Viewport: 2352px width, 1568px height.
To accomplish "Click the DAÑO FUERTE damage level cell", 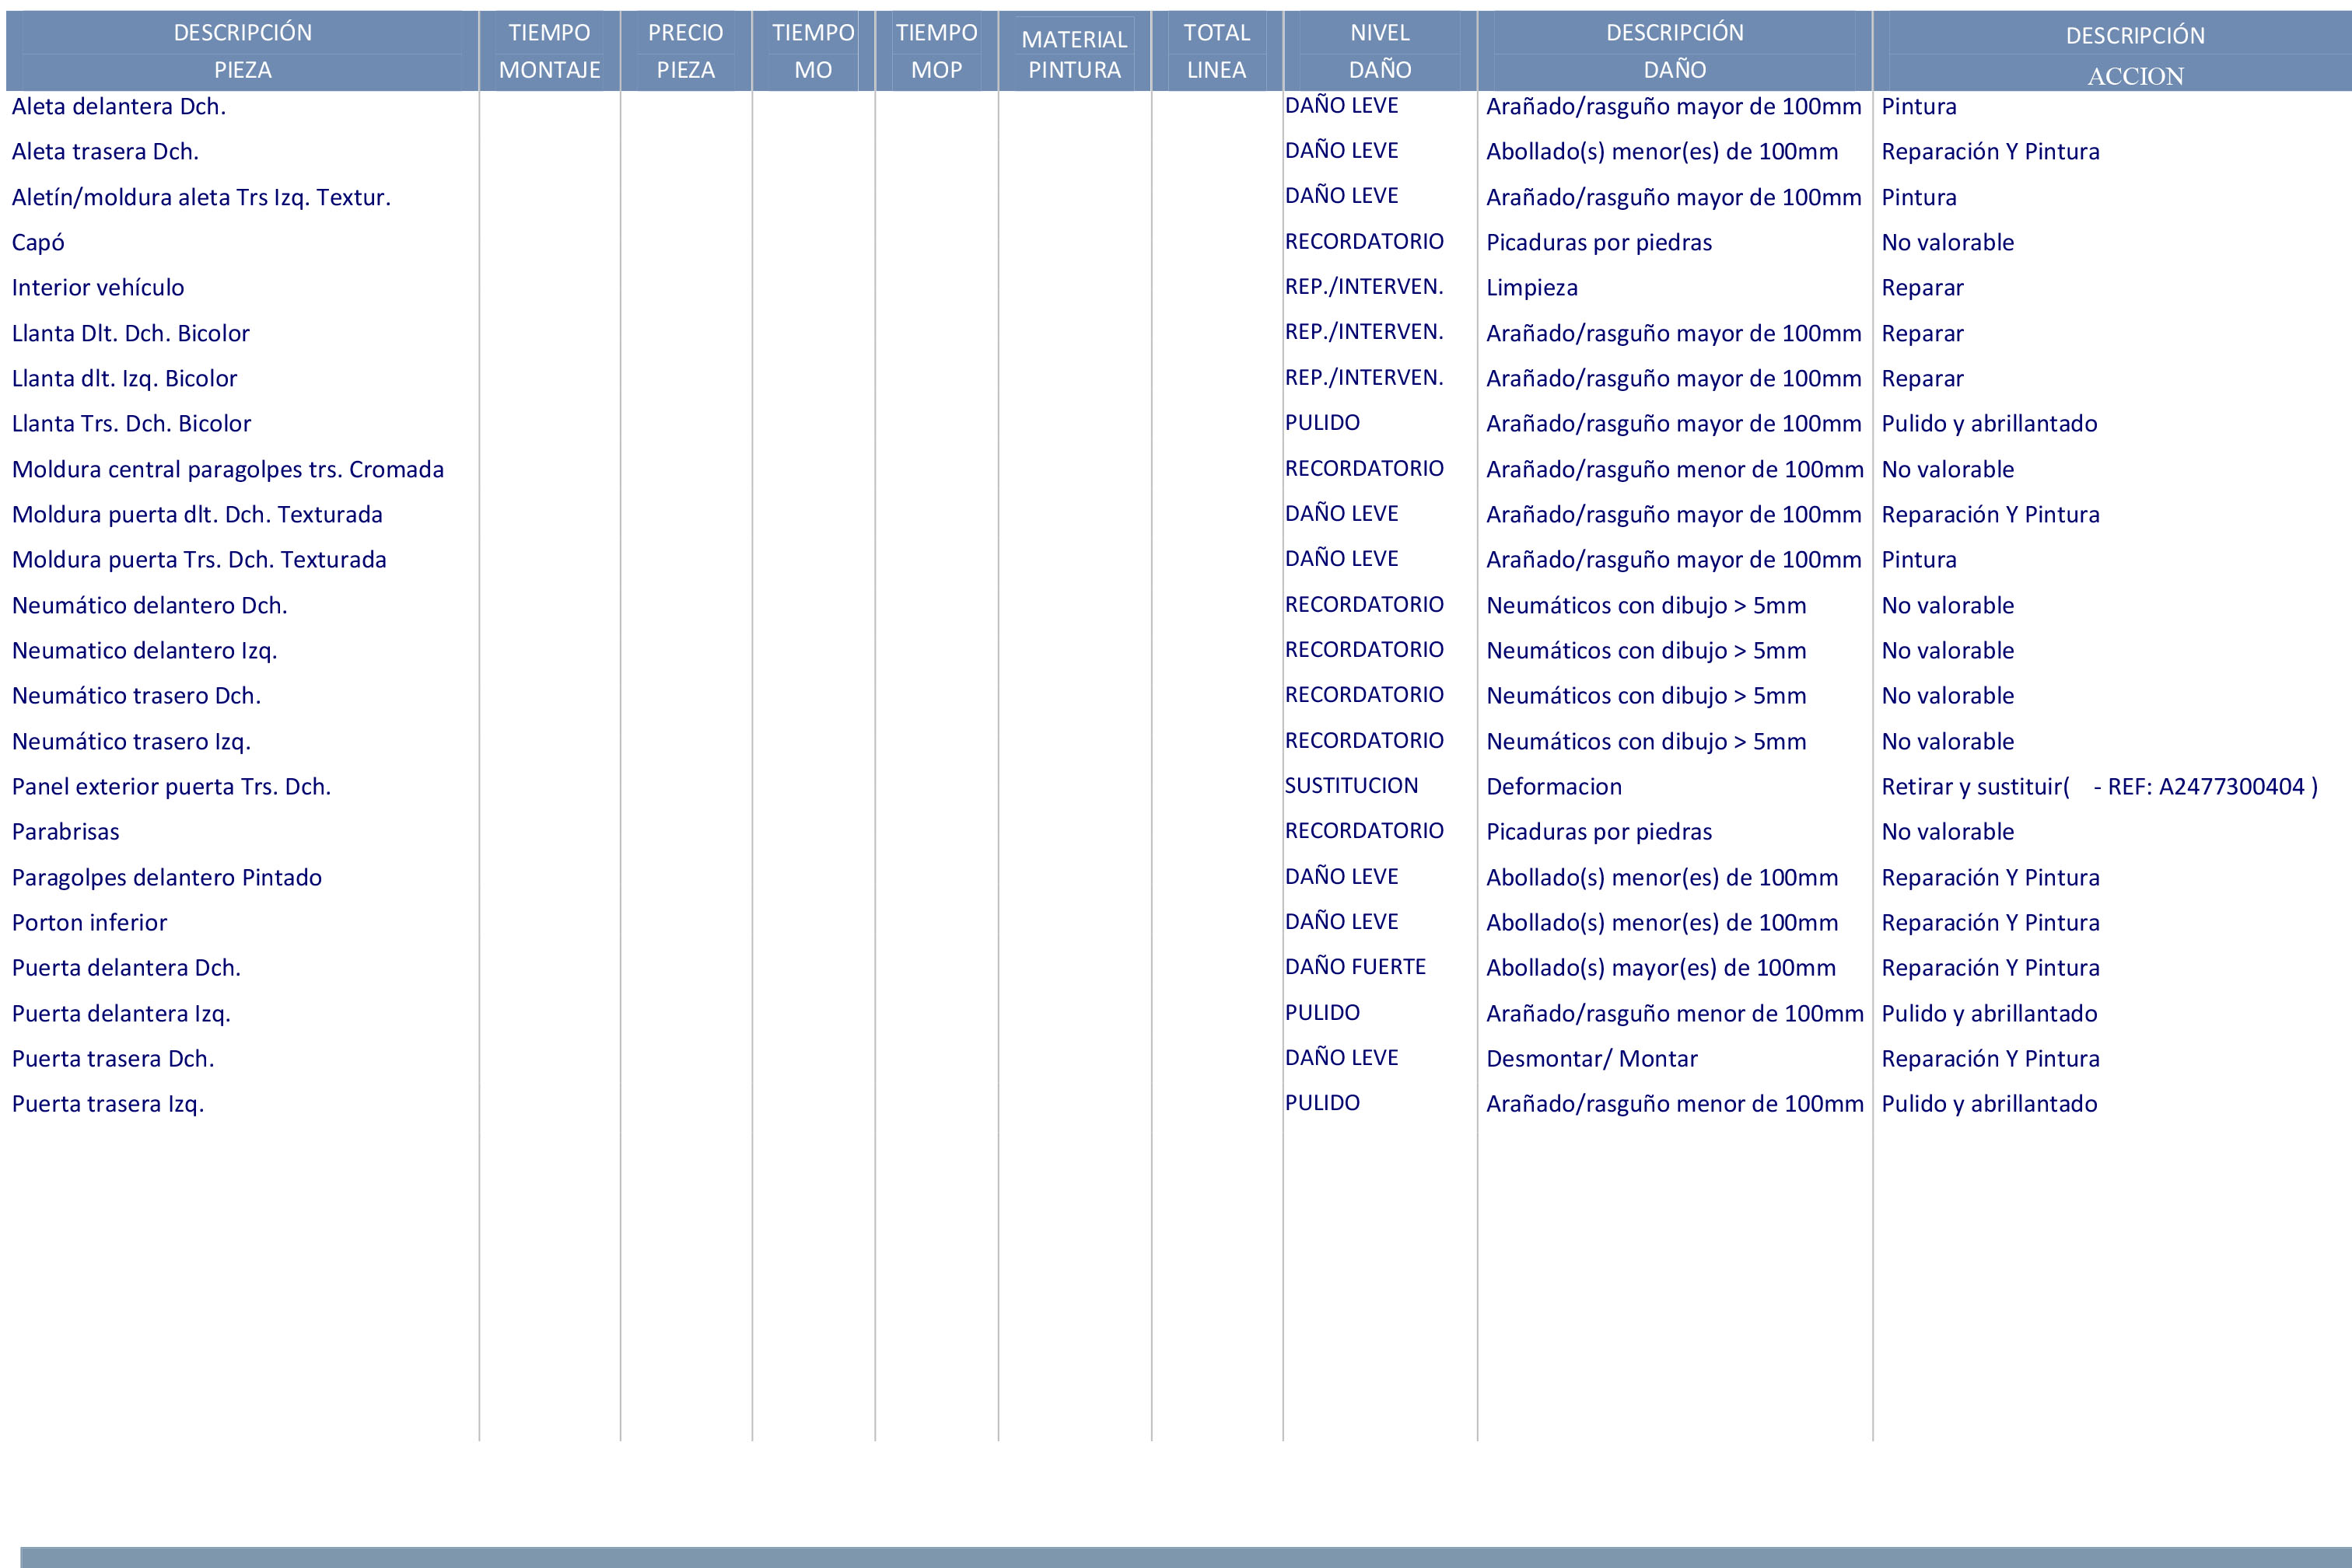I will [x=1355, y=967].
